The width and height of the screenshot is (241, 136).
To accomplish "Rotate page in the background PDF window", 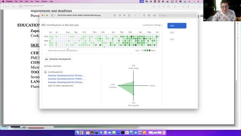I will click(183, 6).
